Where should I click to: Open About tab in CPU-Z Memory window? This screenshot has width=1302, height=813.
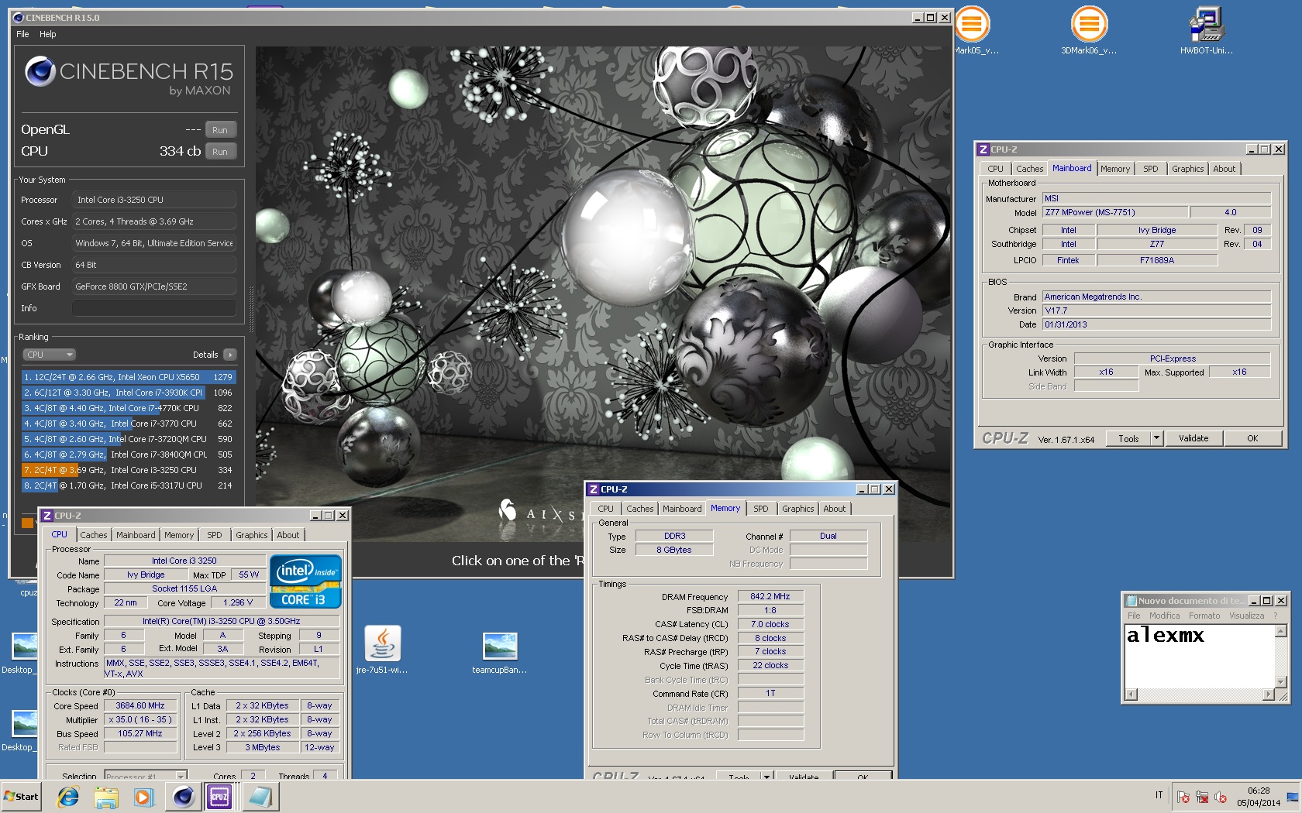[835, 509]
